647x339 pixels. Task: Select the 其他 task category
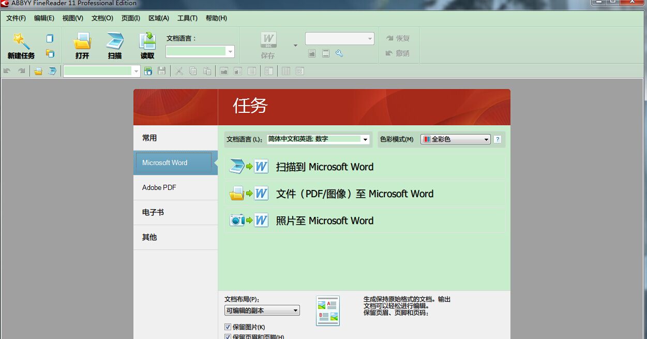[175, 237]
